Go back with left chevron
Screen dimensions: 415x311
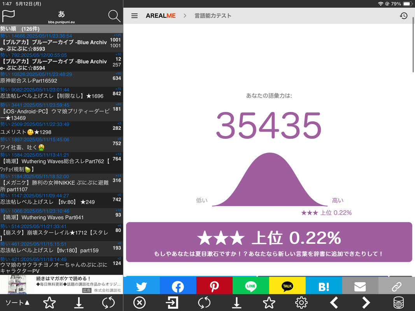point(334,302)
